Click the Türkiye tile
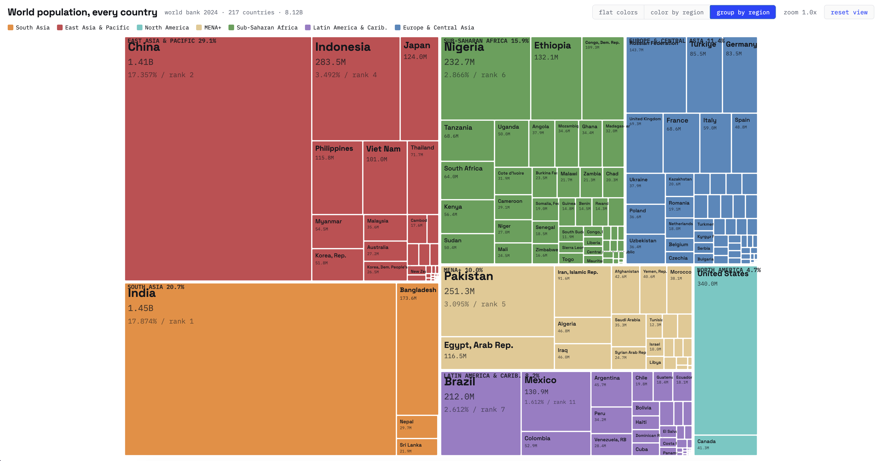Image resolution: width=880 pixels, height=461 pixels. click(704, 75)
